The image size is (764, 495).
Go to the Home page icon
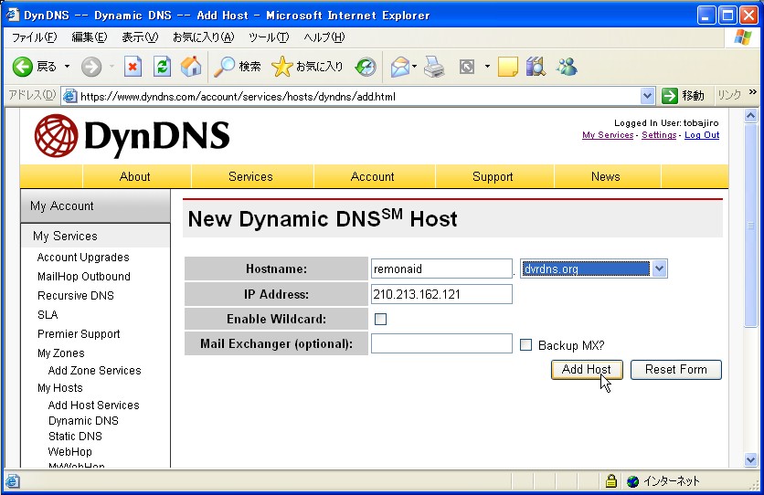coord(191,66)
